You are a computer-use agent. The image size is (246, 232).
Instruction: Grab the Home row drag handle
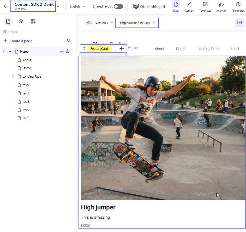[x=4, y=52]
